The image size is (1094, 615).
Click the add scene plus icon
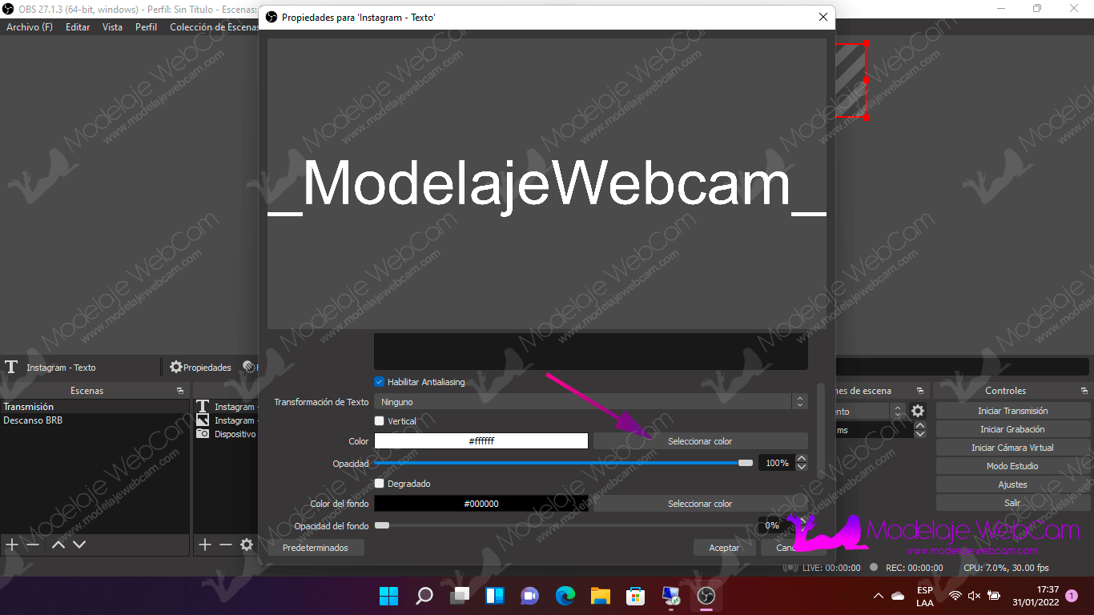[x=11, y=545]
